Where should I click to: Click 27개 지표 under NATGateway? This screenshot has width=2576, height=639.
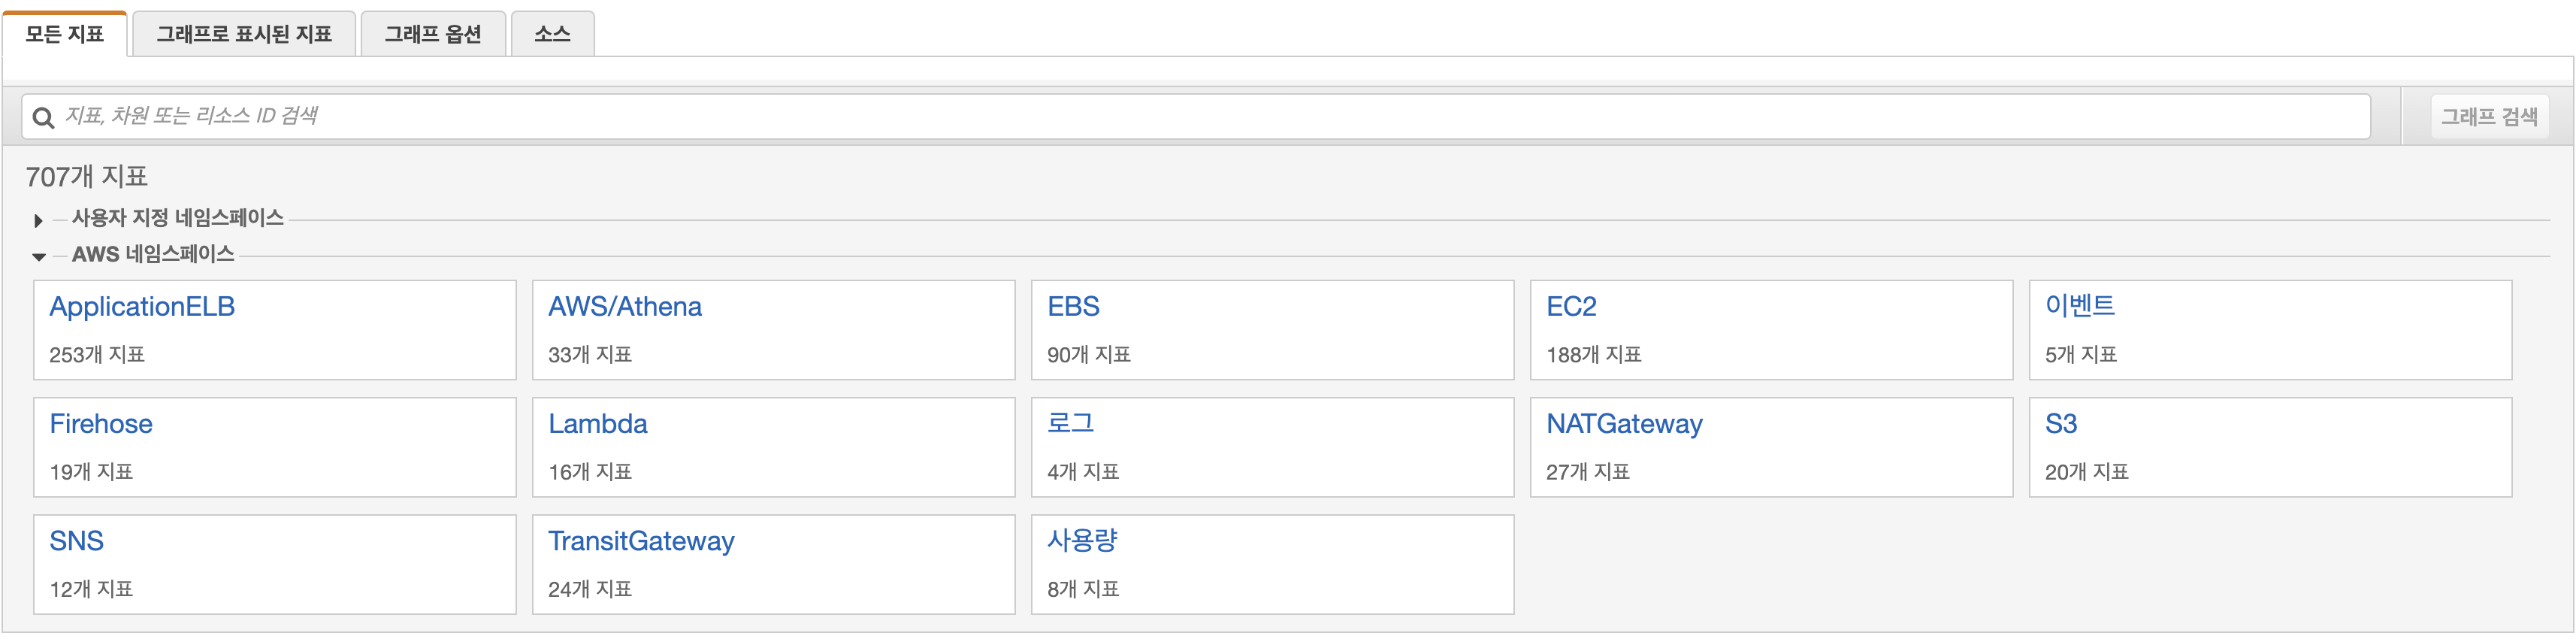coord(1588,472)
